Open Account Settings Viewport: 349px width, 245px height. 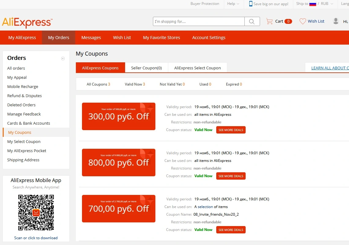point(209,38)
